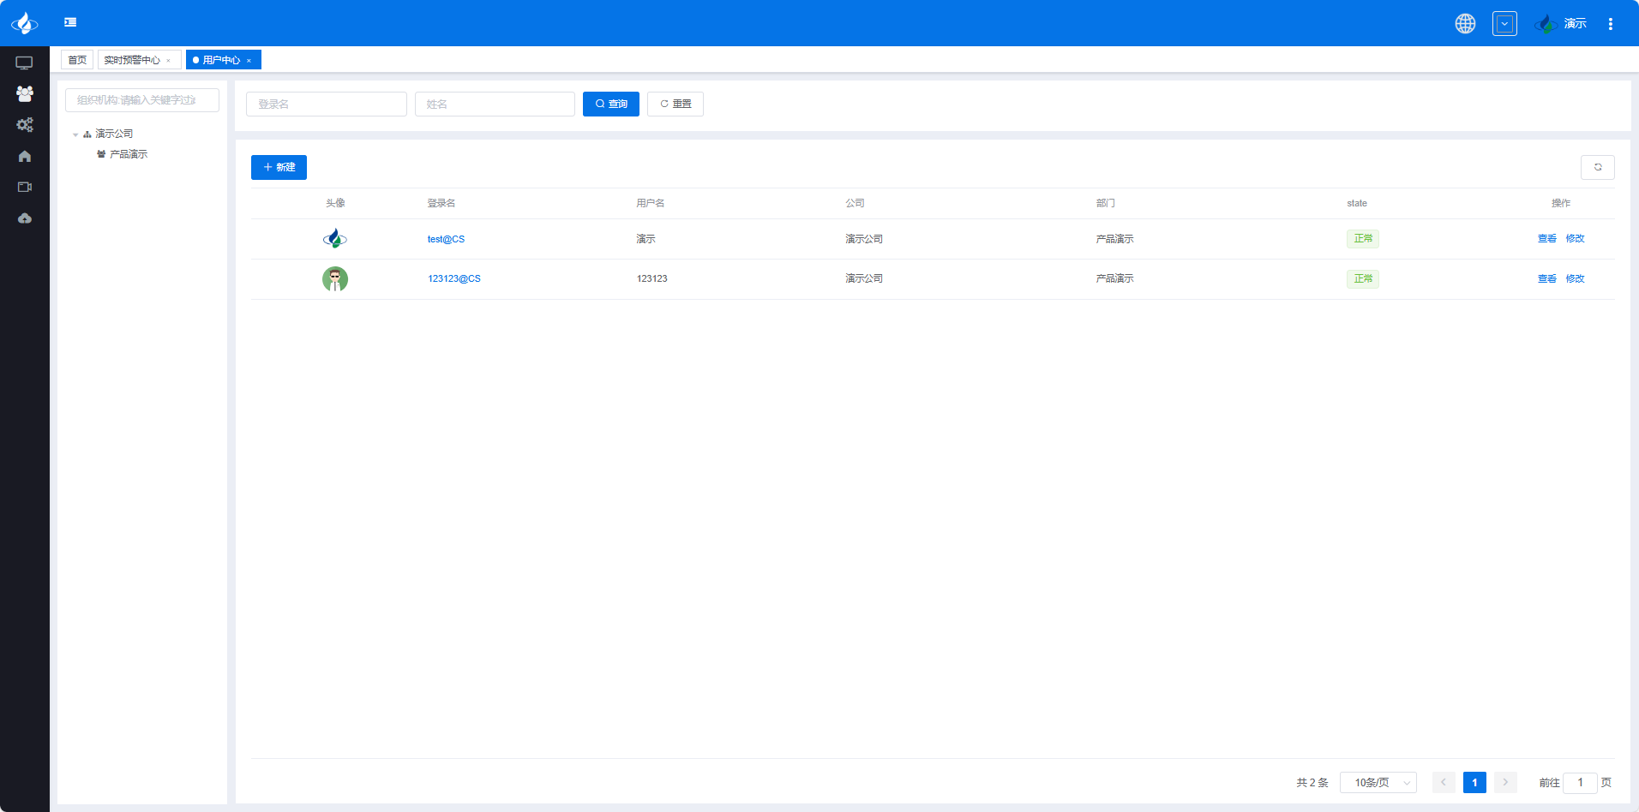Collapse the 演示公司 tree node
The height and width of the screenshot is (812, 1639).
click(75, 134)
